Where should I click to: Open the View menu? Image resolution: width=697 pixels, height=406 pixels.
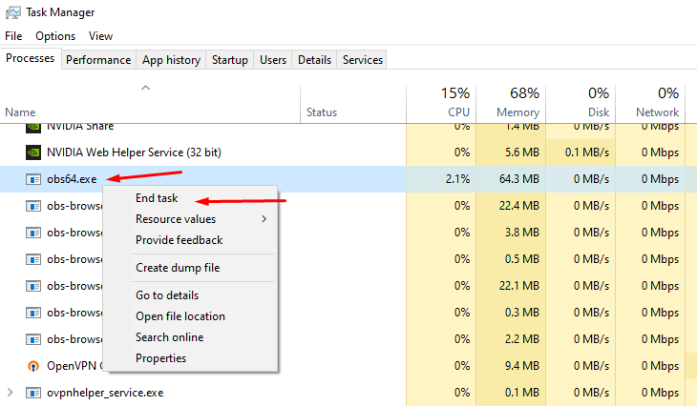100,36
